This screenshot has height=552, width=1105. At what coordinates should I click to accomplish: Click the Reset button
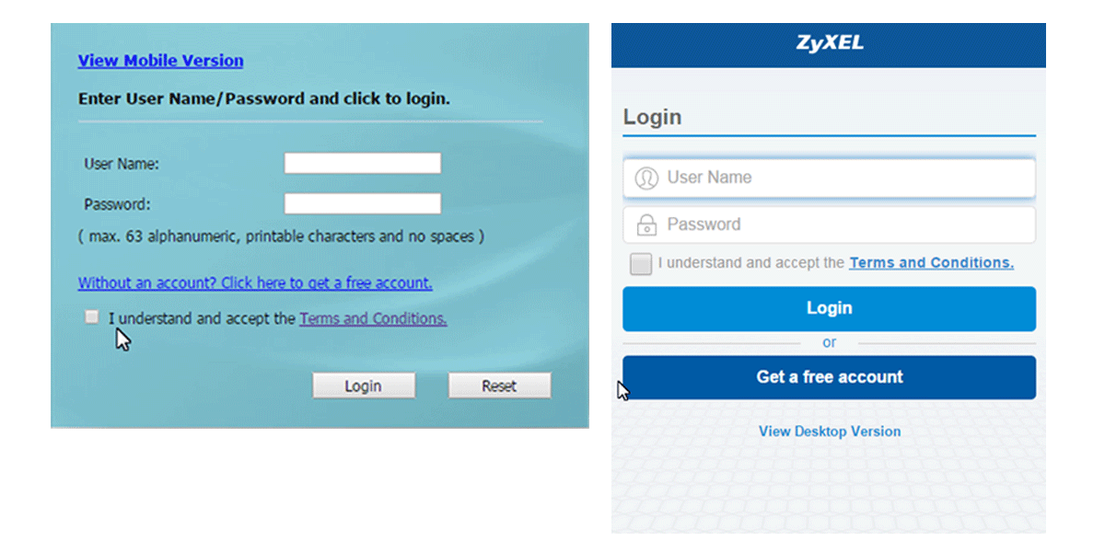click(x=499, y=385)
